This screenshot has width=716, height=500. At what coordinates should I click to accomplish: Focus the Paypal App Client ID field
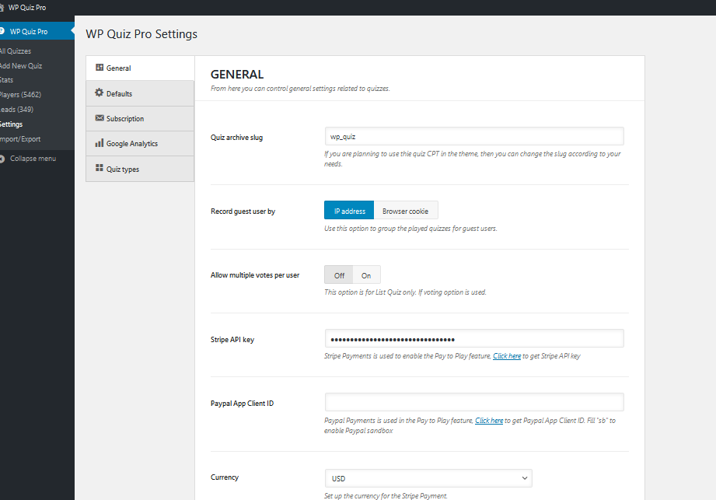click(x=474, y=402)
